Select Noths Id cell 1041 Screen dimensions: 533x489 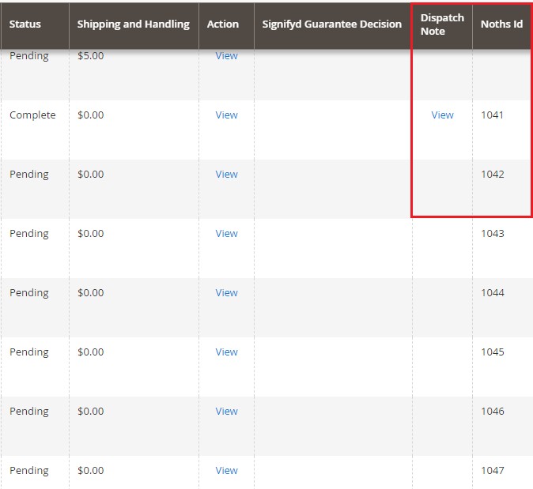point(492,115)
